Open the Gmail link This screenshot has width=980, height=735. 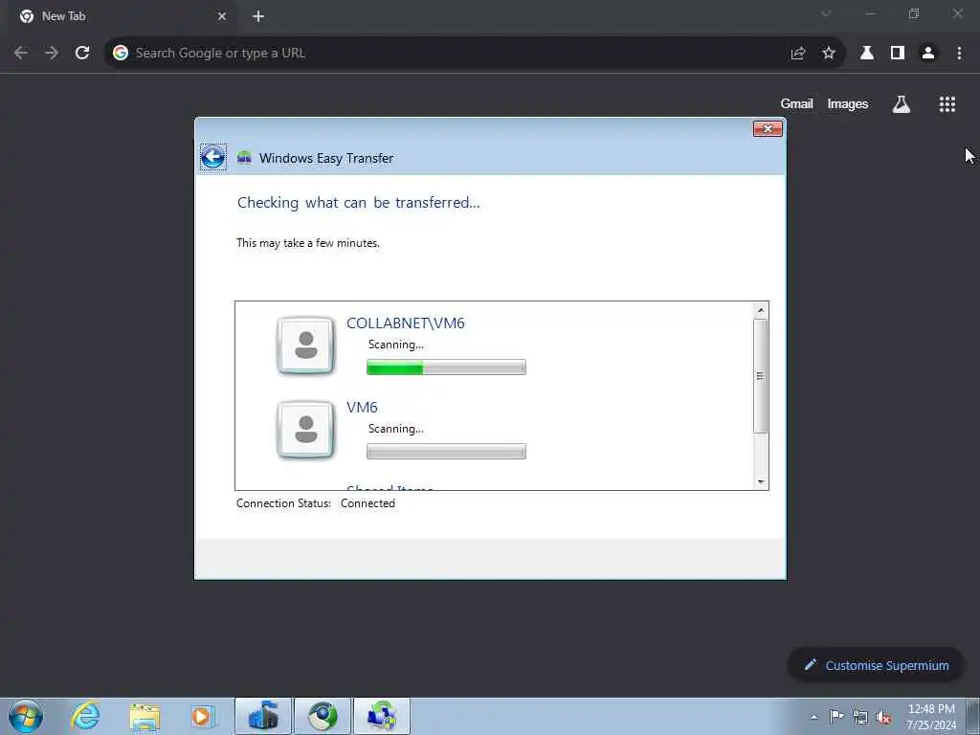(x=796, y=103)
